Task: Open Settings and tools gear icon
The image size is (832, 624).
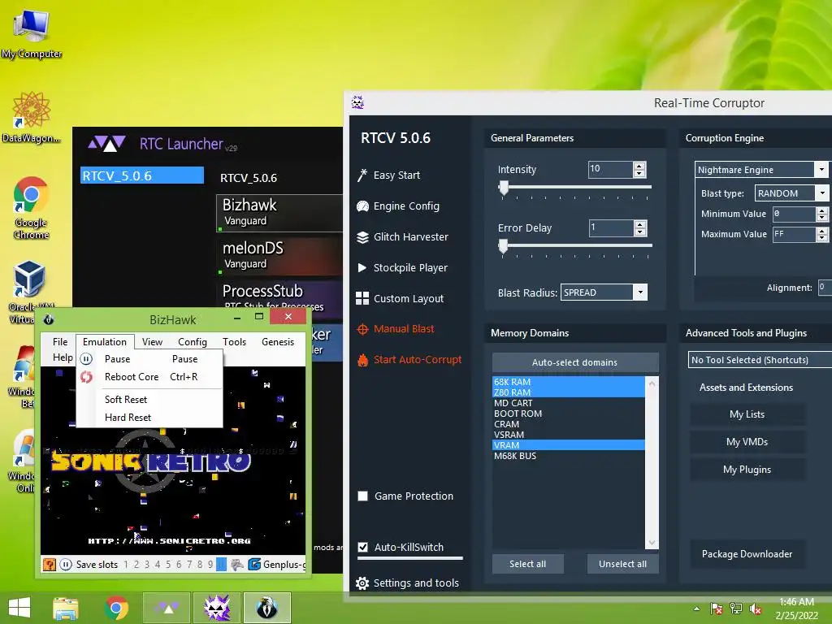Action: tap(362, 583)
